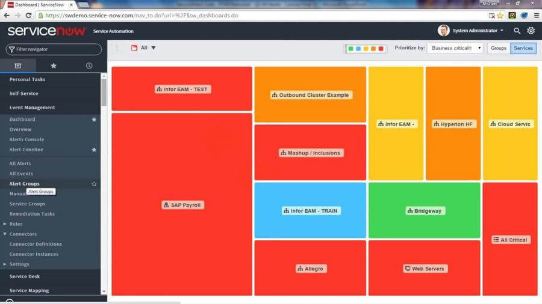Expand the Rules section arrow
This screenshot has width=542, height=304.
click(5, 223)
